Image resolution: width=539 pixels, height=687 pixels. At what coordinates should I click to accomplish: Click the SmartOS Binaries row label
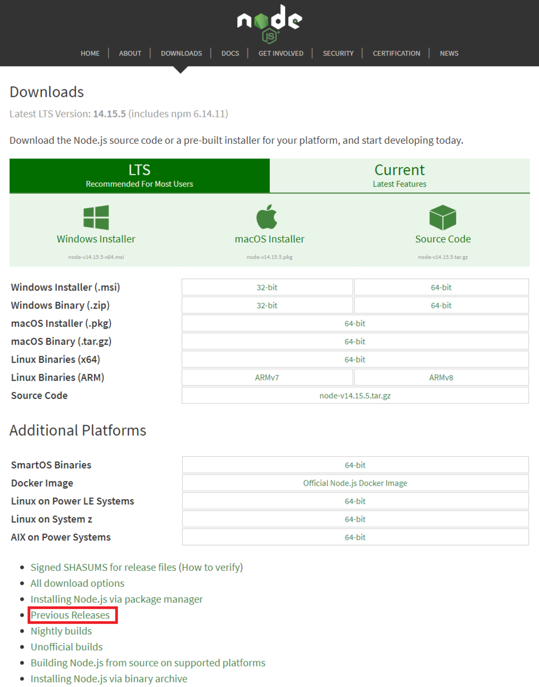pyautogui.click(x=51, y=465)
